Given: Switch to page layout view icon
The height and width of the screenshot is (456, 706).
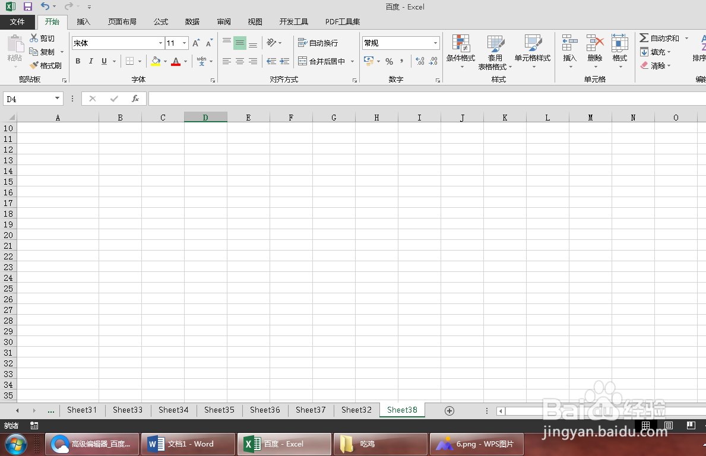Looking at the screenshot, I should pyautogui.click(x=669, y=425).
